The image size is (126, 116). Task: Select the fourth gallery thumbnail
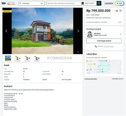click(x=37, y=59)
